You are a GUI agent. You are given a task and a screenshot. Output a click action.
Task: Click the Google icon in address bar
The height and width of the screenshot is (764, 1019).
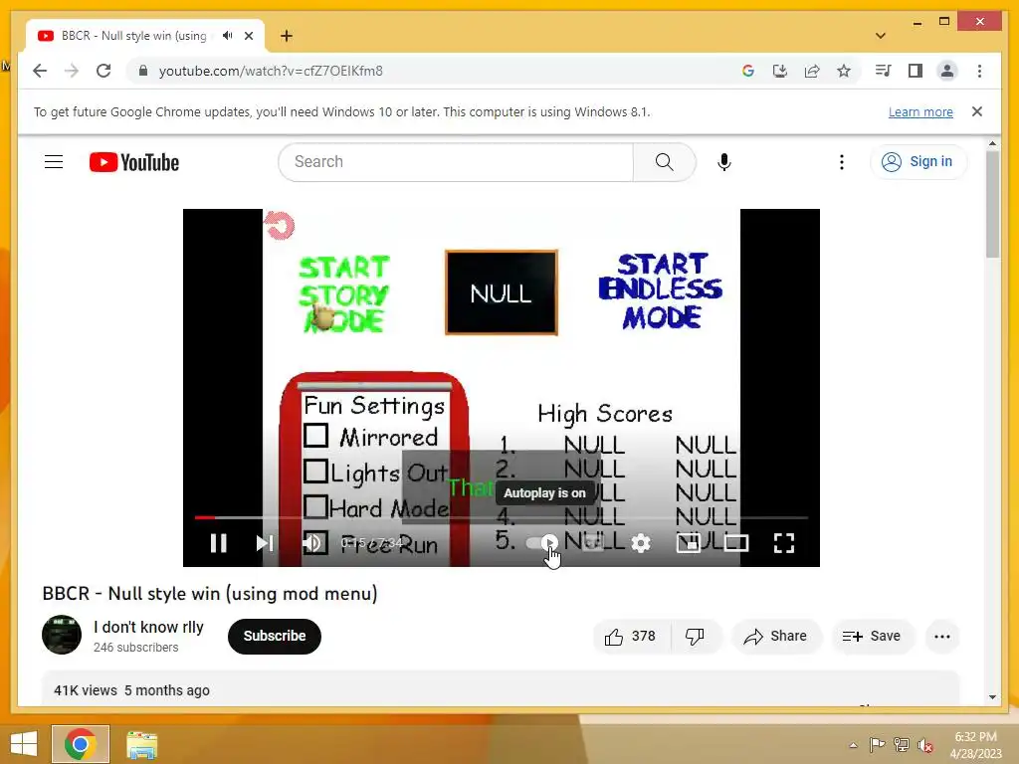[x=748, y=71]
